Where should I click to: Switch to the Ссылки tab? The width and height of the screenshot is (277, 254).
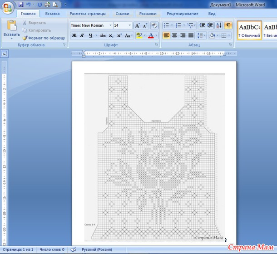(x=123, y=14)
